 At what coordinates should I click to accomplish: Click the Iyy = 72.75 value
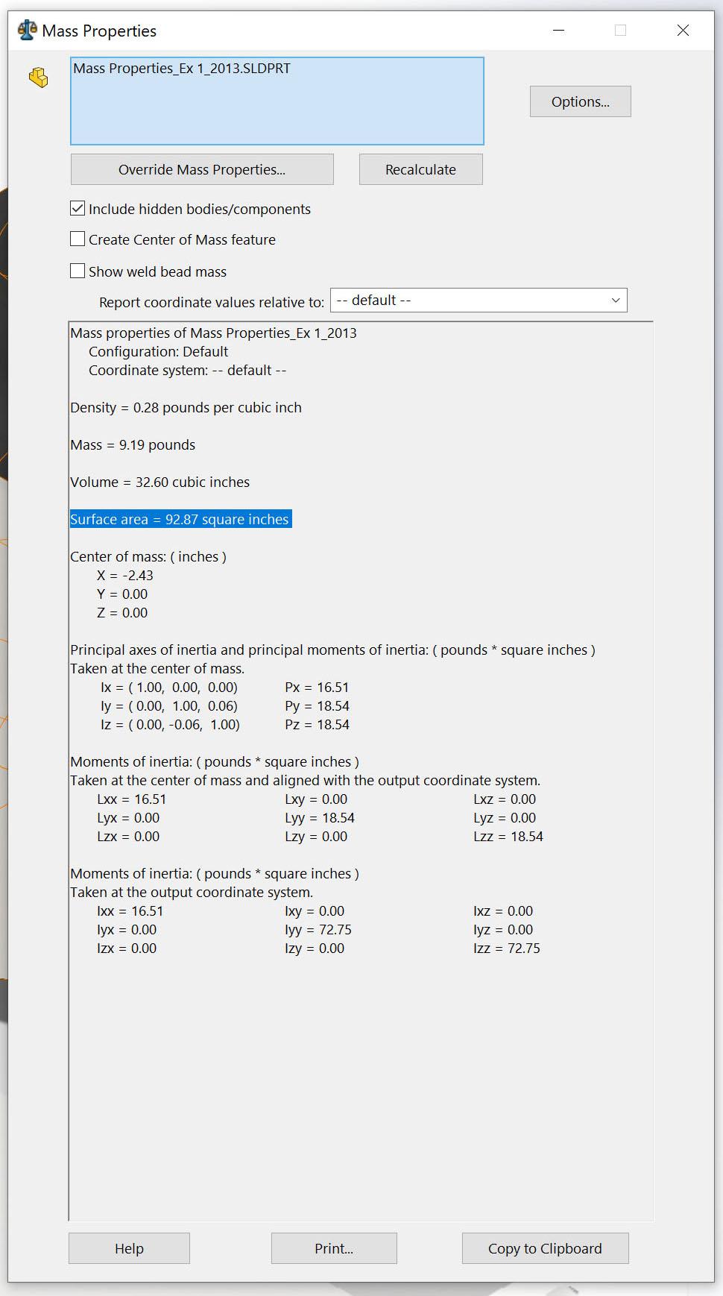pyautogui.click(x=318, y=930)
